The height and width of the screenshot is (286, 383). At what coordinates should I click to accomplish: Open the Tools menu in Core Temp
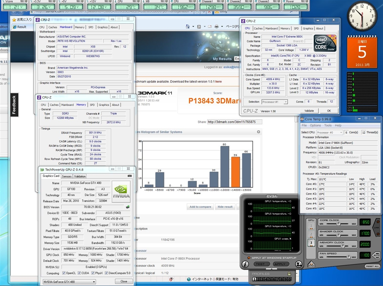click(x=328, y=125)
